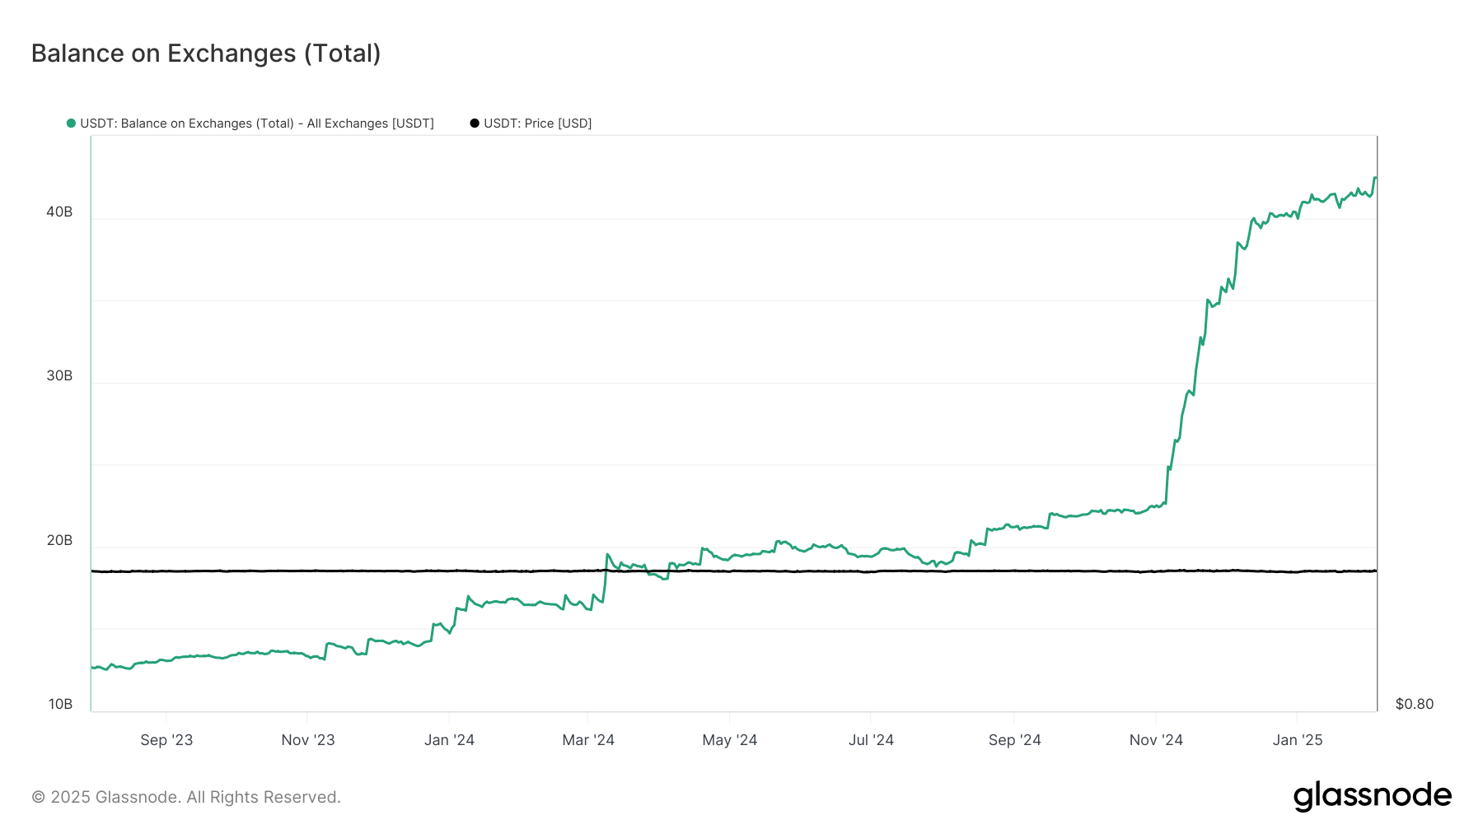Image resolution: width=1483 pixels, height=834 pixels.
Task: Click the Jan '25 x-axis label
Action: 1298,740
